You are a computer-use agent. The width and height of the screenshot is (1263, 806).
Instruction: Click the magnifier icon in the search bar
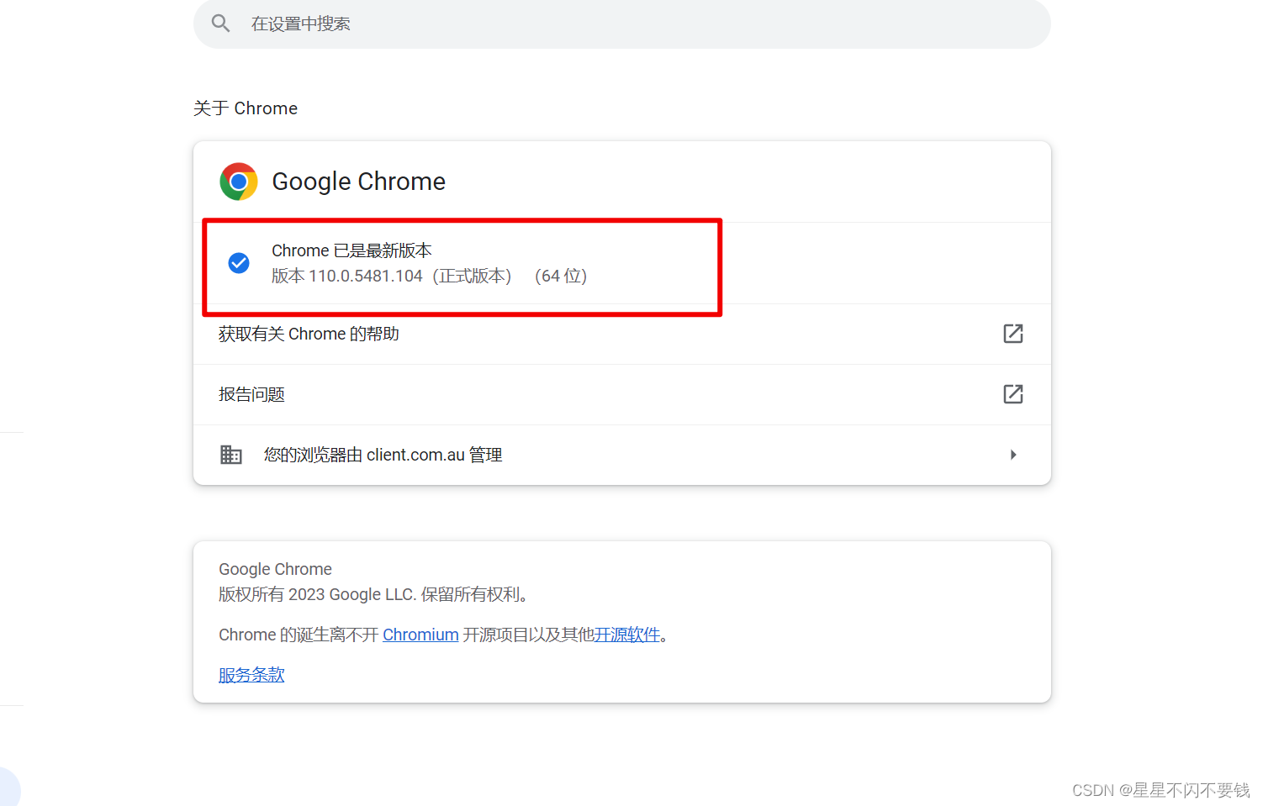pos(220,23)
